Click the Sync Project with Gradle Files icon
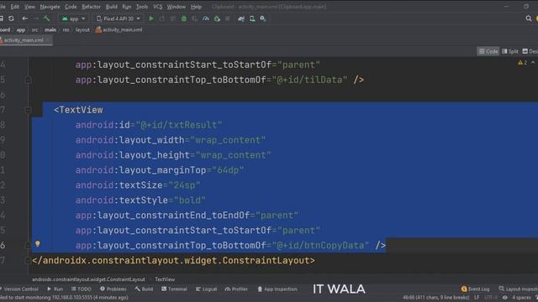 pyautogui.click(x=241, y=18)
